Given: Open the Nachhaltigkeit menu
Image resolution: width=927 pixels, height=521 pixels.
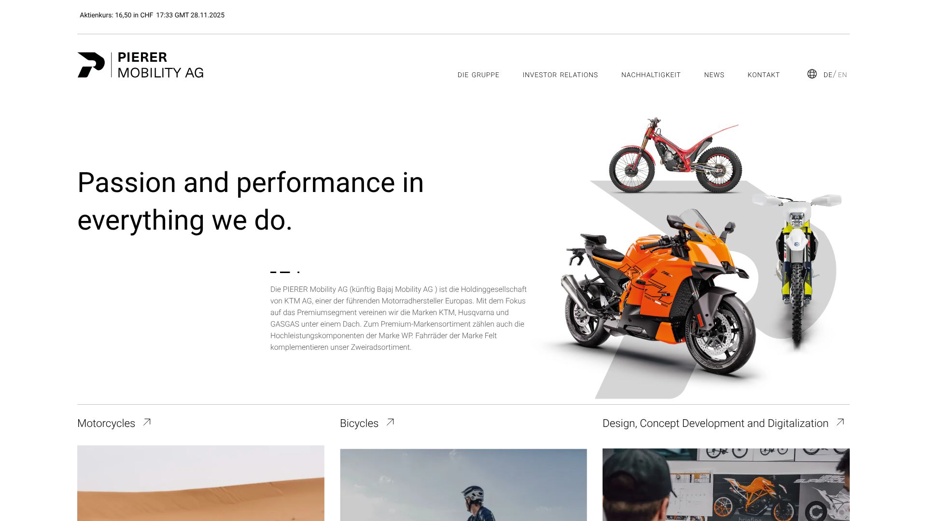Looking at the screenshot, I should point(651,75).
